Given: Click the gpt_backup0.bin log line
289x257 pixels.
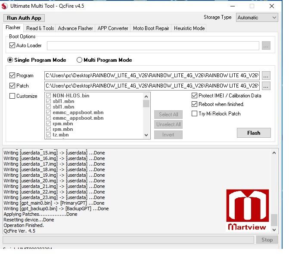Looking at the screenshot, I should point(56,209).
